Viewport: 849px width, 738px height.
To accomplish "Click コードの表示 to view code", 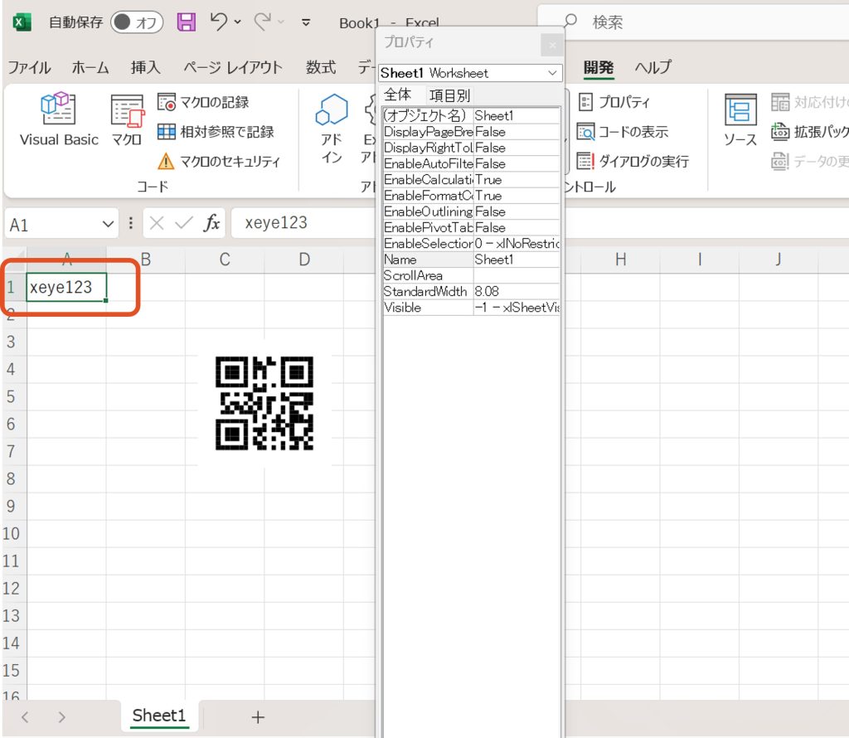I will pyautogui.click(x=623, y=132).
